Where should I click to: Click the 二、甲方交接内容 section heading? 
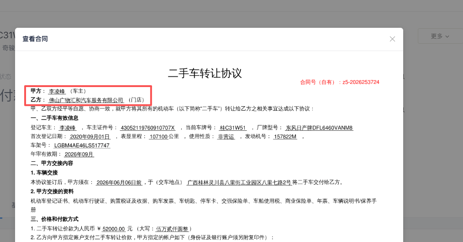(52, 163)
